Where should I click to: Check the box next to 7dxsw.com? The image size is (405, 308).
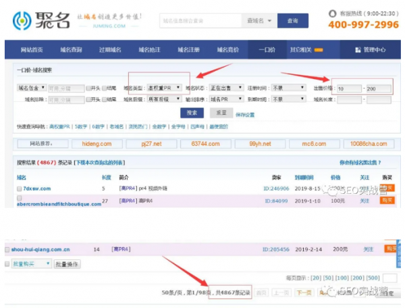pos(20,187)
